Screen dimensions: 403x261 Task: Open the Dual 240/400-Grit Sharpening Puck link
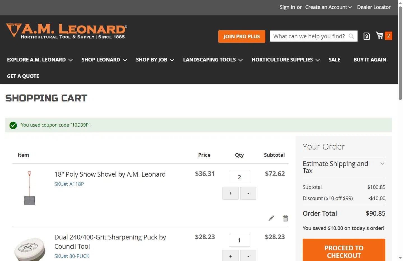click(x=110, y=242)
